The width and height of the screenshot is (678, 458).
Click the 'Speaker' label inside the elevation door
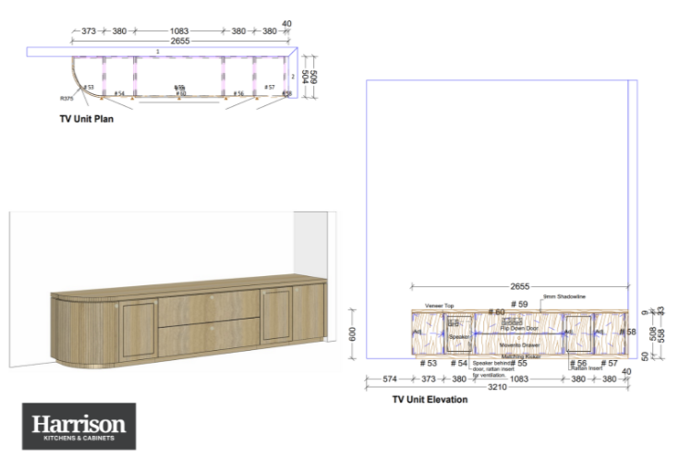coord(459,337)
